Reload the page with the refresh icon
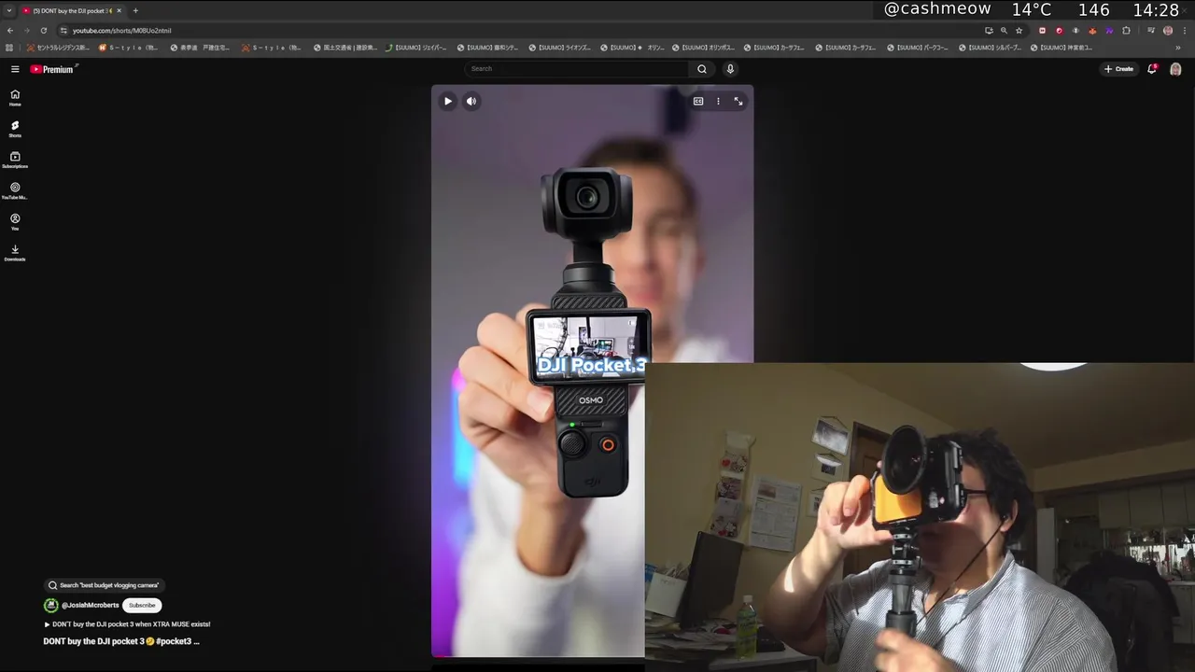Image resolution: width=1195 pixels, height=672 pixels. [43, 31]
